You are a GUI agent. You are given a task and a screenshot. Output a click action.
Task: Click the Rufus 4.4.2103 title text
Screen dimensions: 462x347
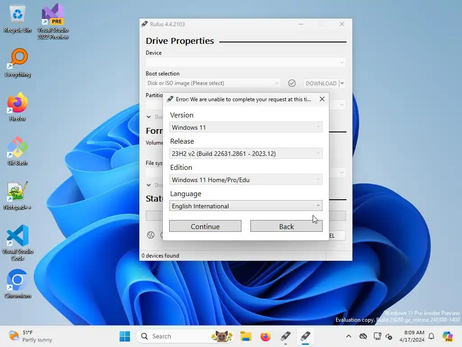[167, 24]
